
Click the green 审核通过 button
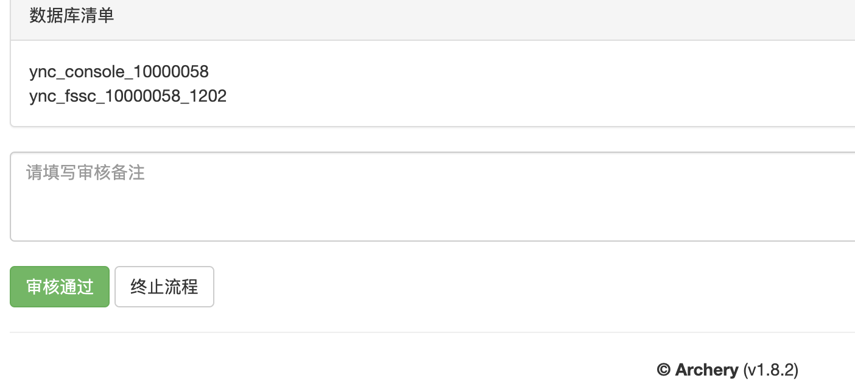pyautogui.click(x=60, y=287)
